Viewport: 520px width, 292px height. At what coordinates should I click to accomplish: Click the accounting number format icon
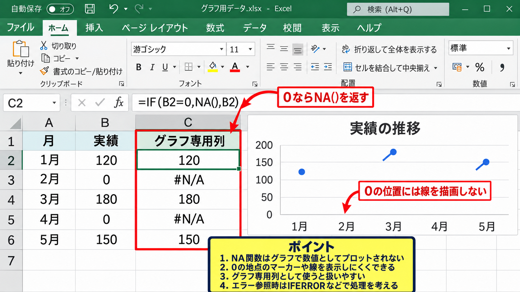pos(457,67)
